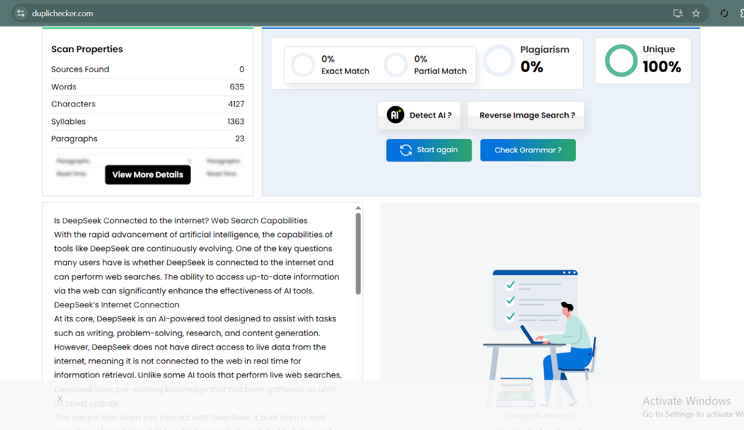Viewport: 744px width, 430px height.
Task: Click the green Unique 100% ring
Action: click(x=621, y=60)
